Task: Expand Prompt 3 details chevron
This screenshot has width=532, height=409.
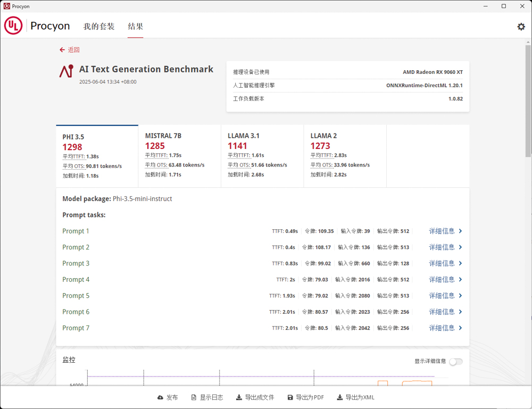Action: pos(460,263)
